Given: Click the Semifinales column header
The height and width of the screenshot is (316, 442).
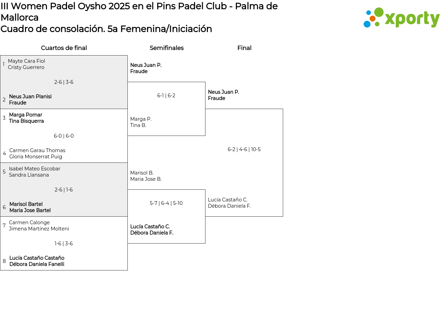Looking at the screenshot, I should tap(166, 48).
